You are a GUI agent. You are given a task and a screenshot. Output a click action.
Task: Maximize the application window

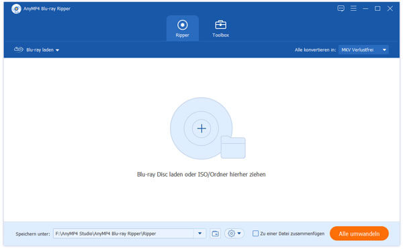pos(377,9)
